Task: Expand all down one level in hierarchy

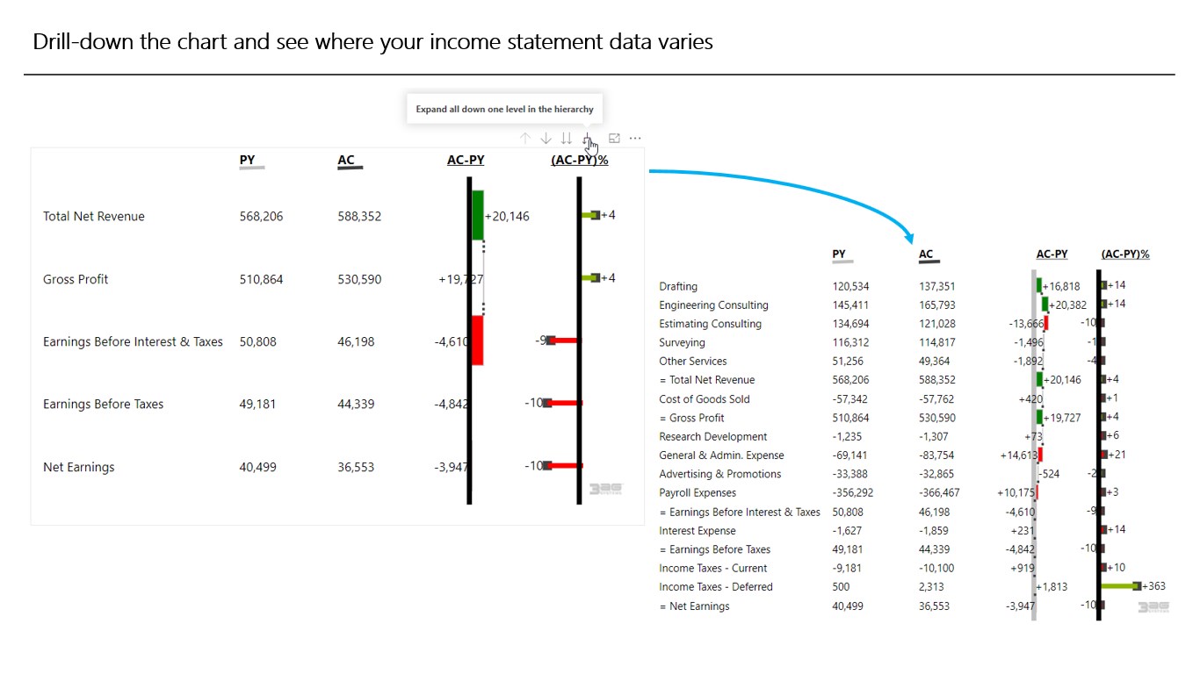Action: click(x=589, y=139)
